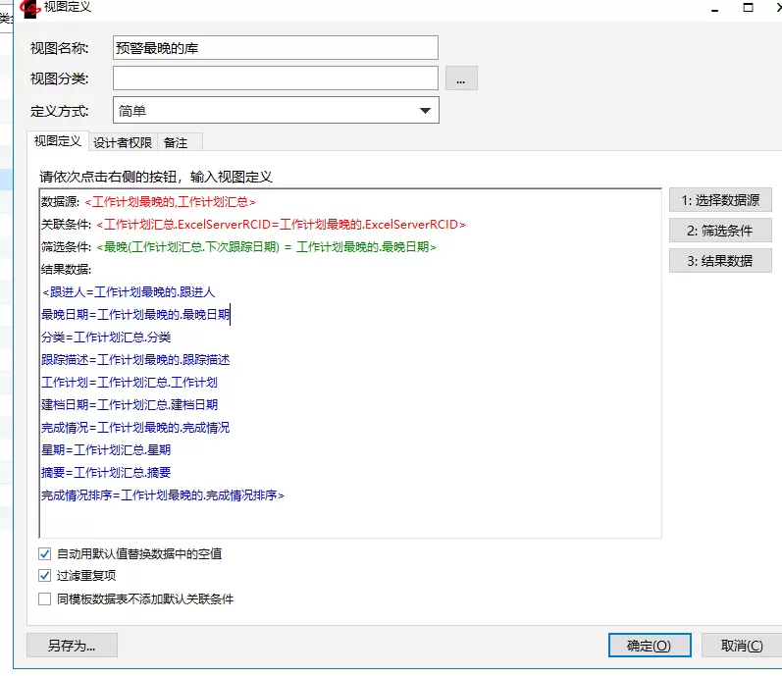This screenshot has width=782, height=676.
Task: Enable 同模板数据表不添加默认关联条件 checkbox
Action: (x=44, y=598)
